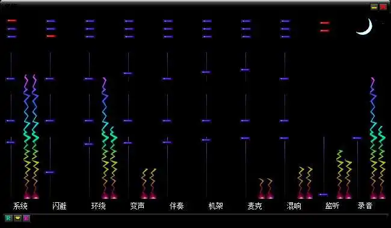Click the upper slider handle in 变声 column
Image resolution: width=391 pixels, height=228 pixels.
click(128, 73)
